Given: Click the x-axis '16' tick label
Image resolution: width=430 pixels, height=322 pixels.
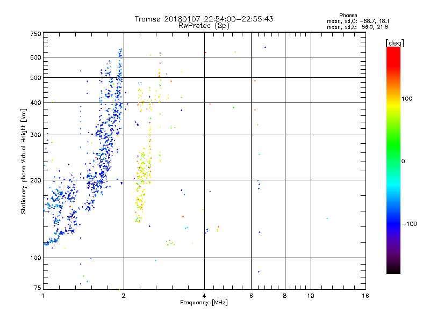Looking at the screenshot, I should (x=365, y=296).
